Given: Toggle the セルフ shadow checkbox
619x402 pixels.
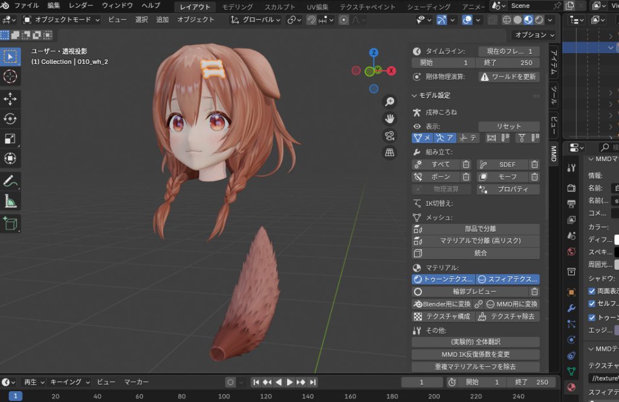Looking at the screenshot, I should click(x=592, y=304).
